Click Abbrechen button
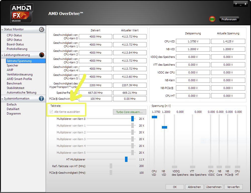 pos(194,187)
